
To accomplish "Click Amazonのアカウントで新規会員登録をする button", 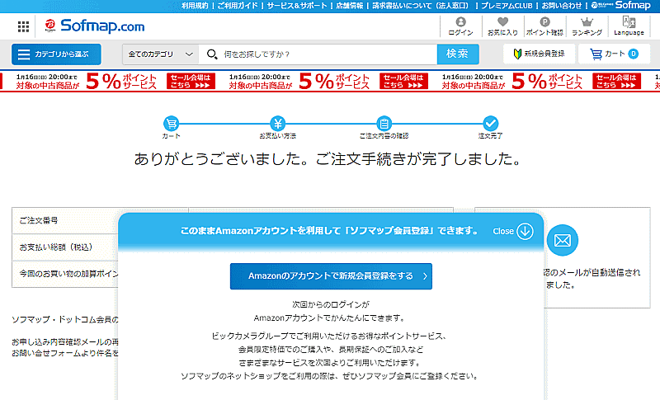I will 331,276.
